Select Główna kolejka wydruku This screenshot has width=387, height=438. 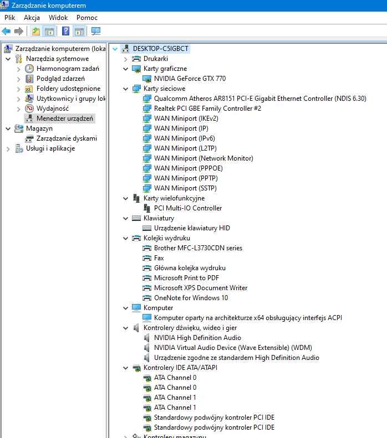click(x=190, y=268)
